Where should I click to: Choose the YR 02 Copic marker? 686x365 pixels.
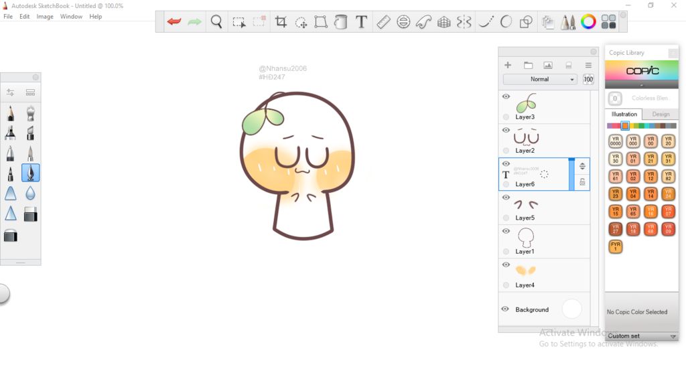[x=633, y=177]
